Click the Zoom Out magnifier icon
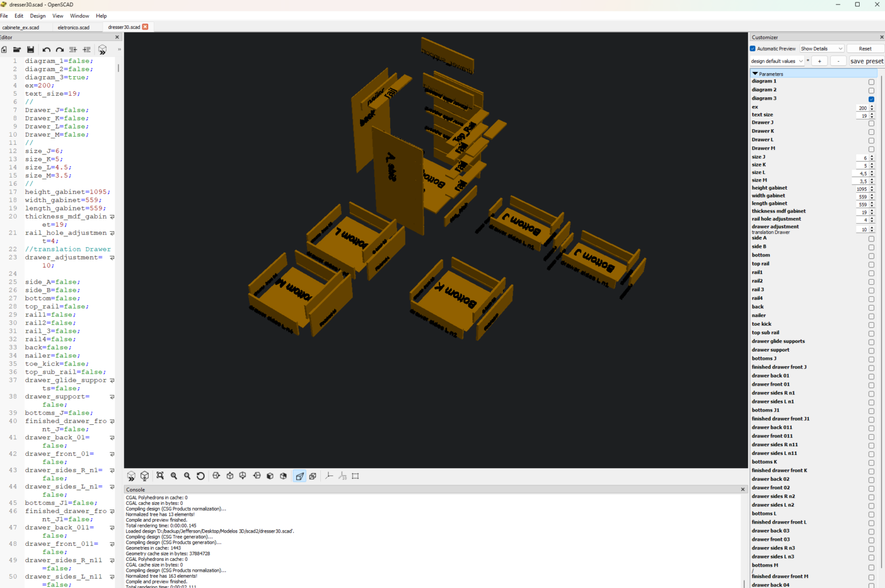The height and width of the screenshot is (588, 885). tap(187, 476)
